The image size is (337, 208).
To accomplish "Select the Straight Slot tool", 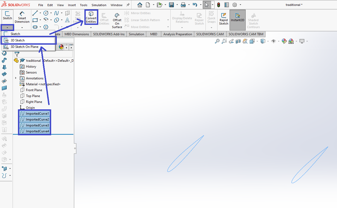I will (35, 27).
